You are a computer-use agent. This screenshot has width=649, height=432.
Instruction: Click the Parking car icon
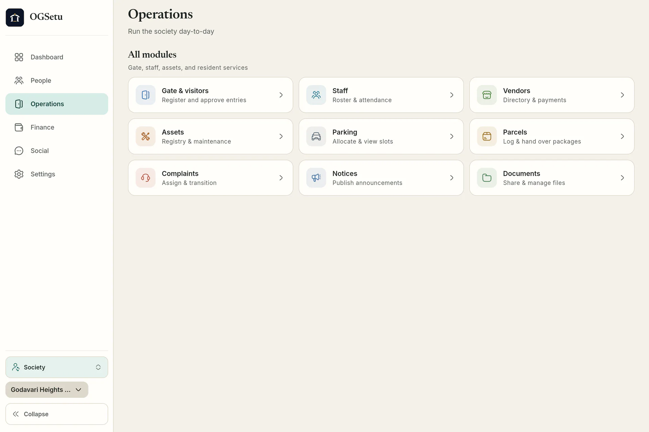(x=316, y=136)
